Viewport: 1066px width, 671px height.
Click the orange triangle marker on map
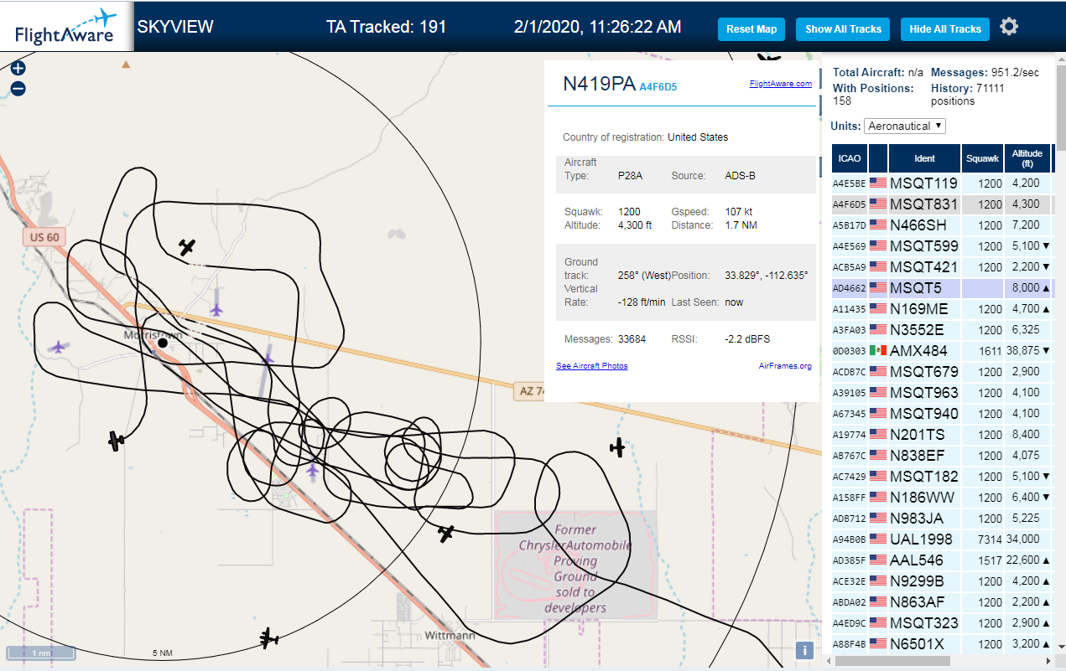point(126,64)
